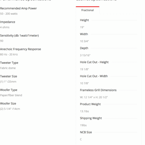
Task: Select the Fractional tab
Action: pos(88,10)
